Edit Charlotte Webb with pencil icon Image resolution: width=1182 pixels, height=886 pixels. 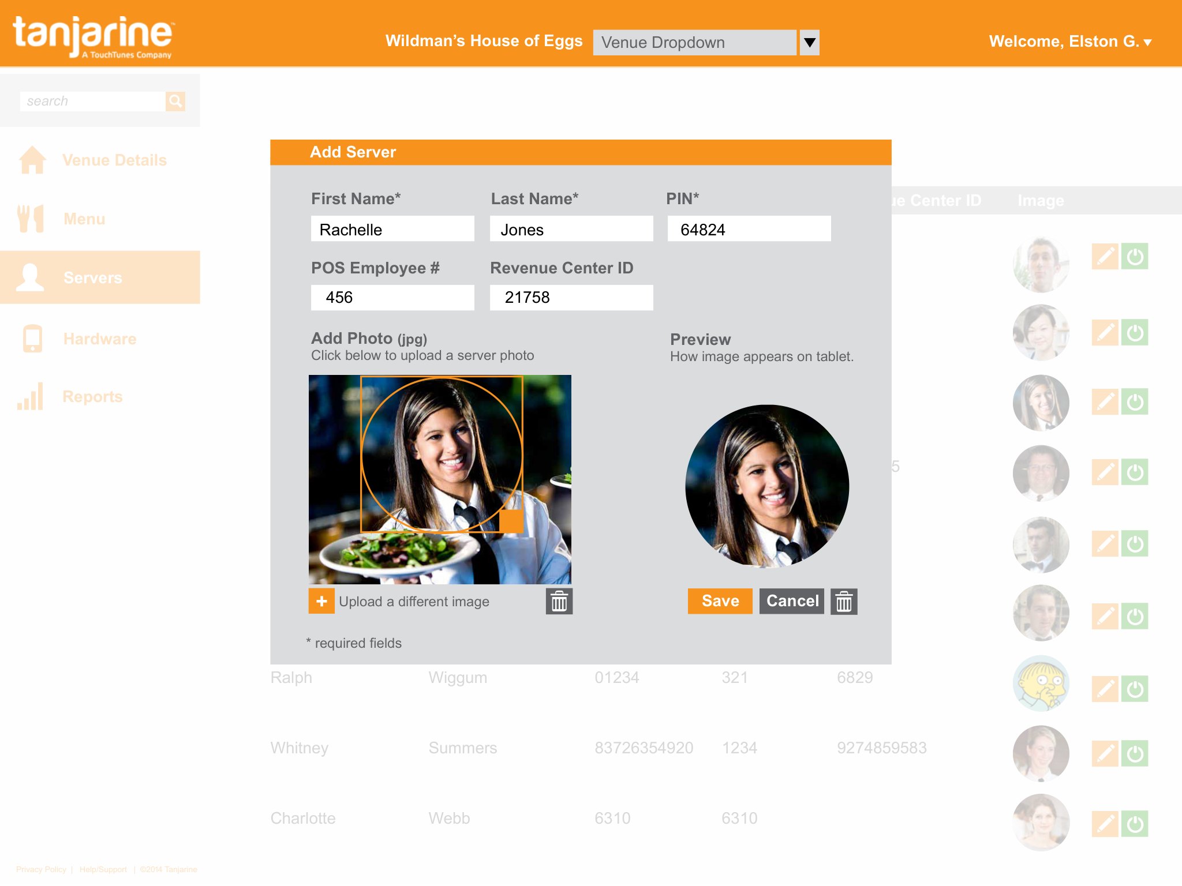tap(1105, 824)
